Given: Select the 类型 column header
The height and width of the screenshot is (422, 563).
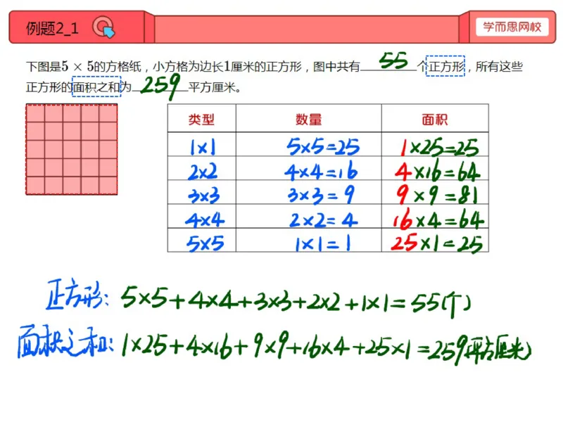Looking at the screenshot, I should point(201,119).
